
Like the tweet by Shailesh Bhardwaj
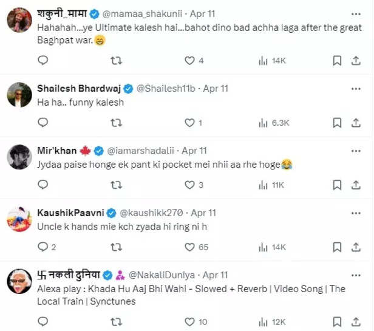point(190,123)
